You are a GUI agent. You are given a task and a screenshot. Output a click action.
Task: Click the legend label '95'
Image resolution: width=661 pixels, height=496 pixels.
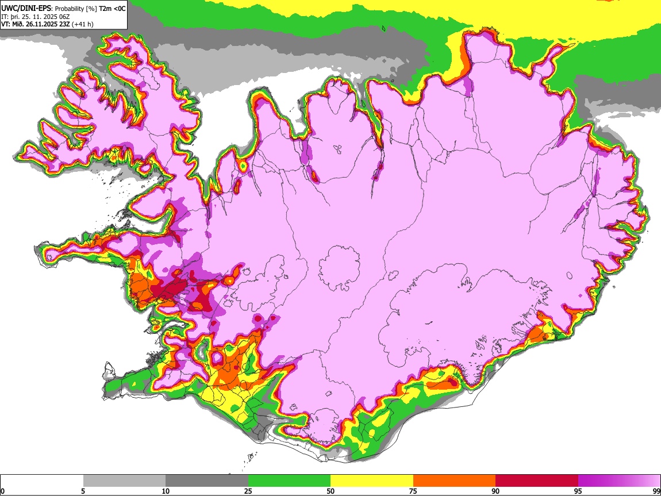tap(578, 491)
